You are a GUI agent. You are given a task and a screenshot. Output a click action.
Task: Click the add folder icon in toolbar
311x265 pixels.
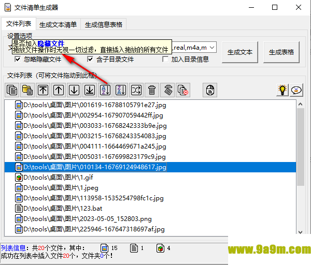(x=27, y=90)
